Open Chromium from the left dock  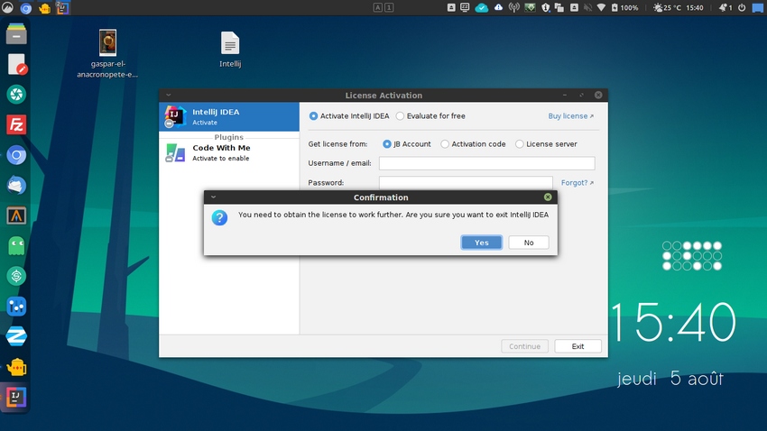16,155
